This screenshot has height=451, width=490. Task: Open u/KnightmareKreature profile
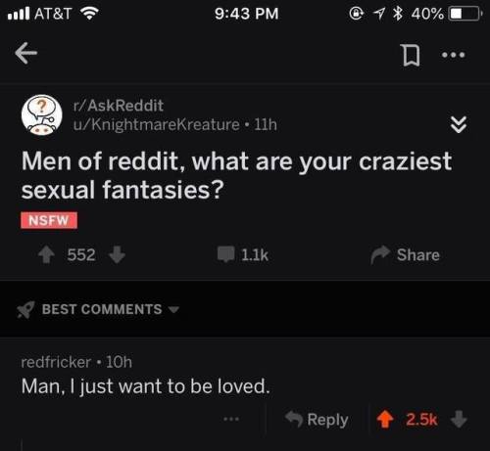point(157,124)
